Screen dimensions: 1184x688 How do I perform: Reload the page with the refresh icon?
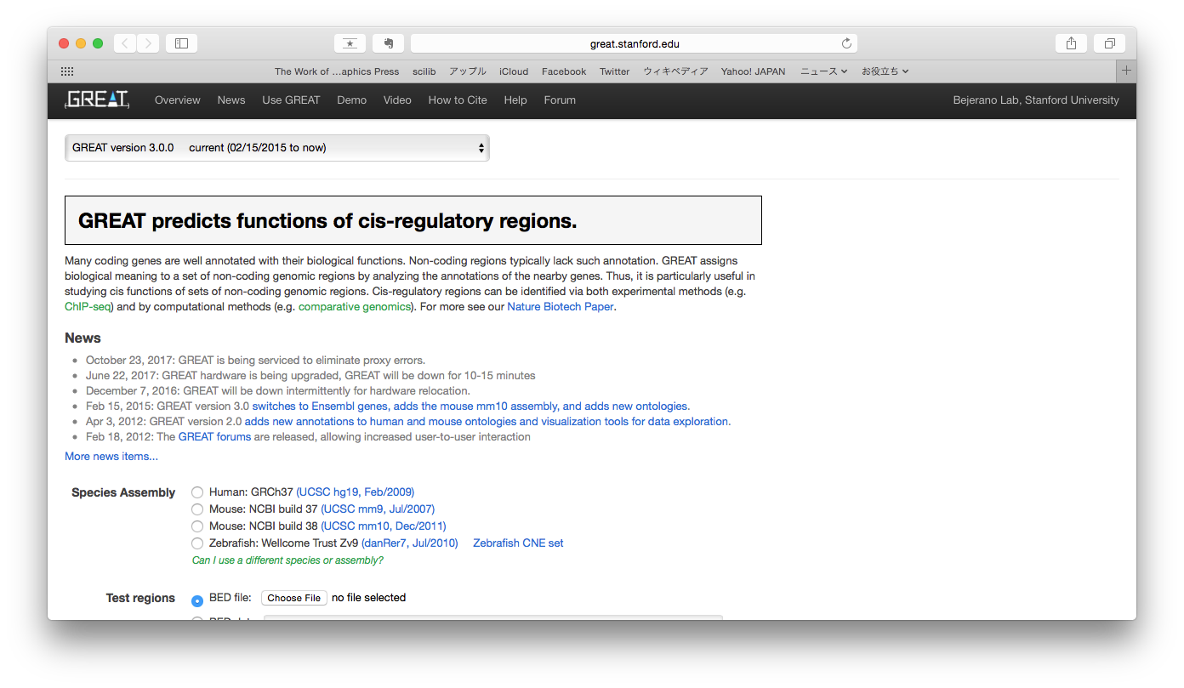coord(846,43)
